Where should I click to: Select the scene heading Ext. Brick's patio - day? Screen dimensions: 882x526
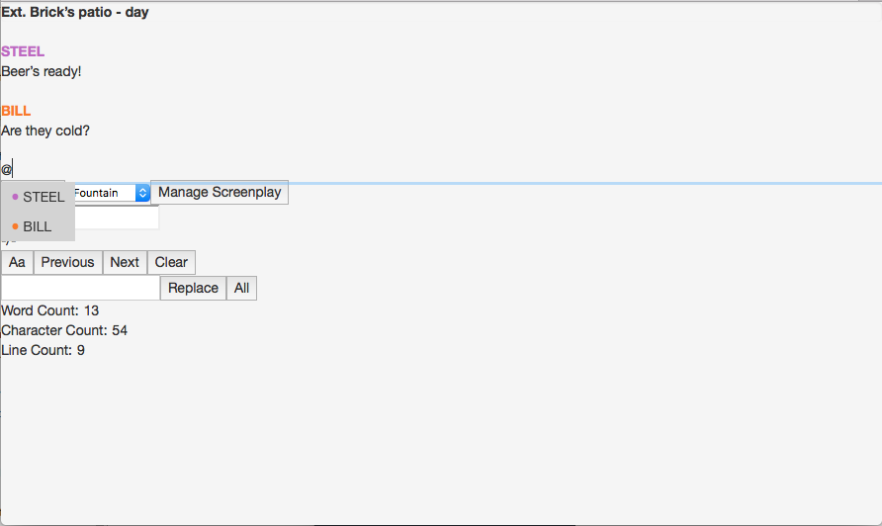coord(75,13)
